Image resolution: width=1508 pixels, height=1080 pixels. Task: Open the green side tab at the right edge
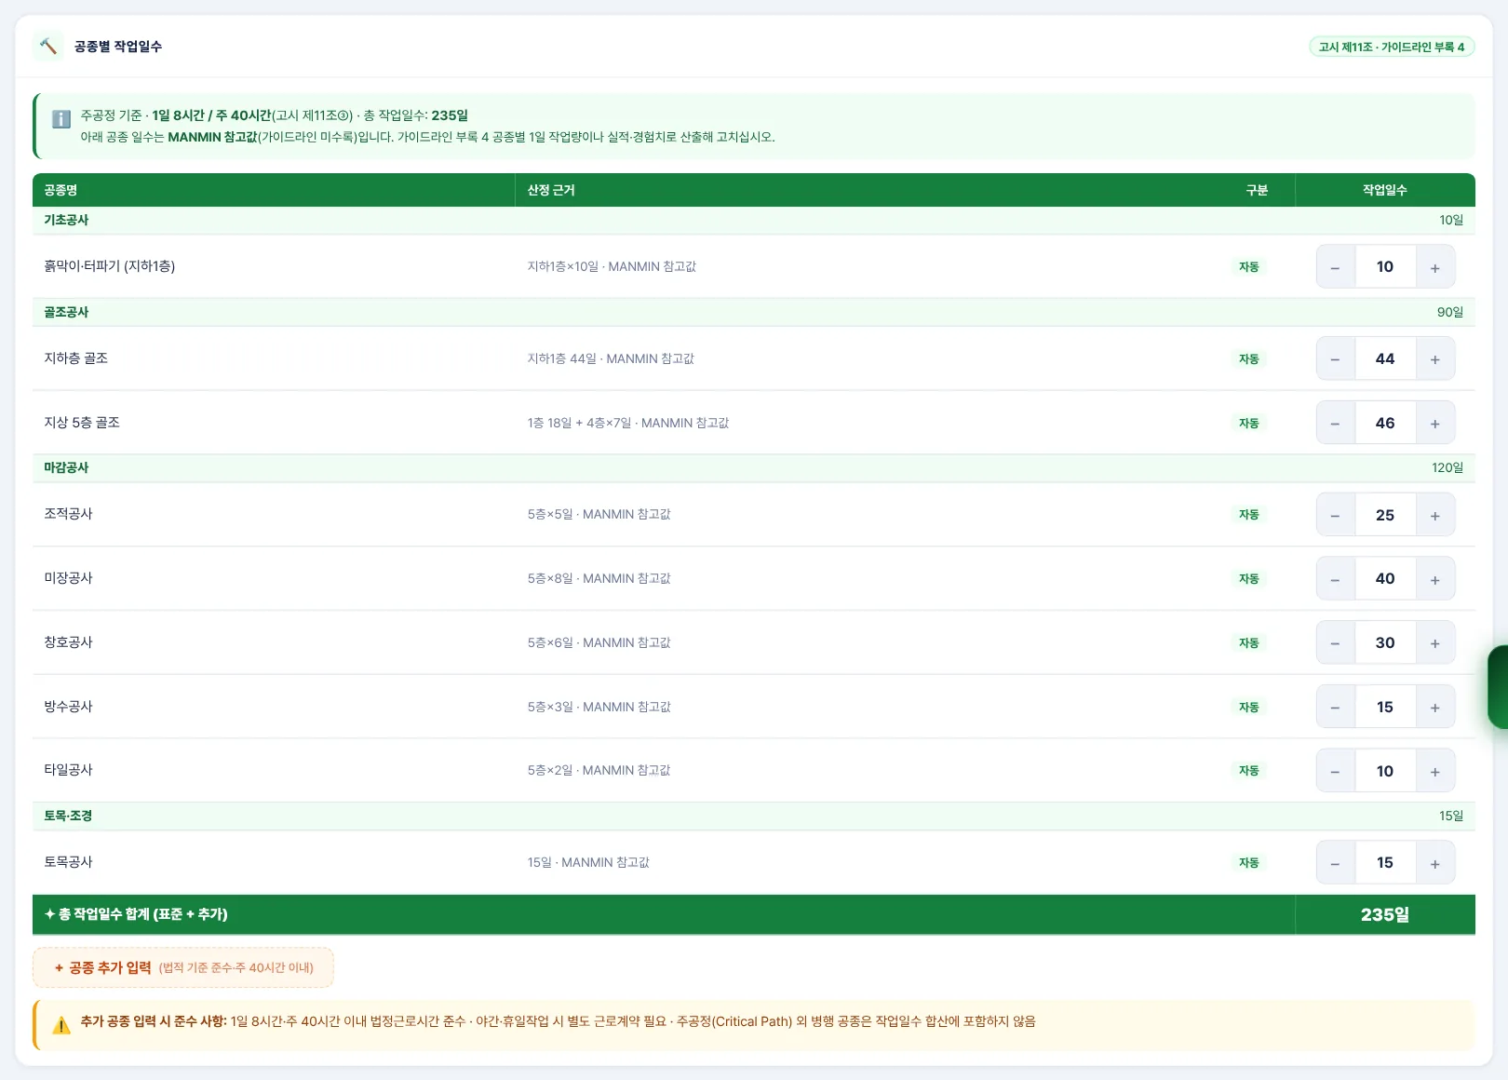coord(1498,687)
